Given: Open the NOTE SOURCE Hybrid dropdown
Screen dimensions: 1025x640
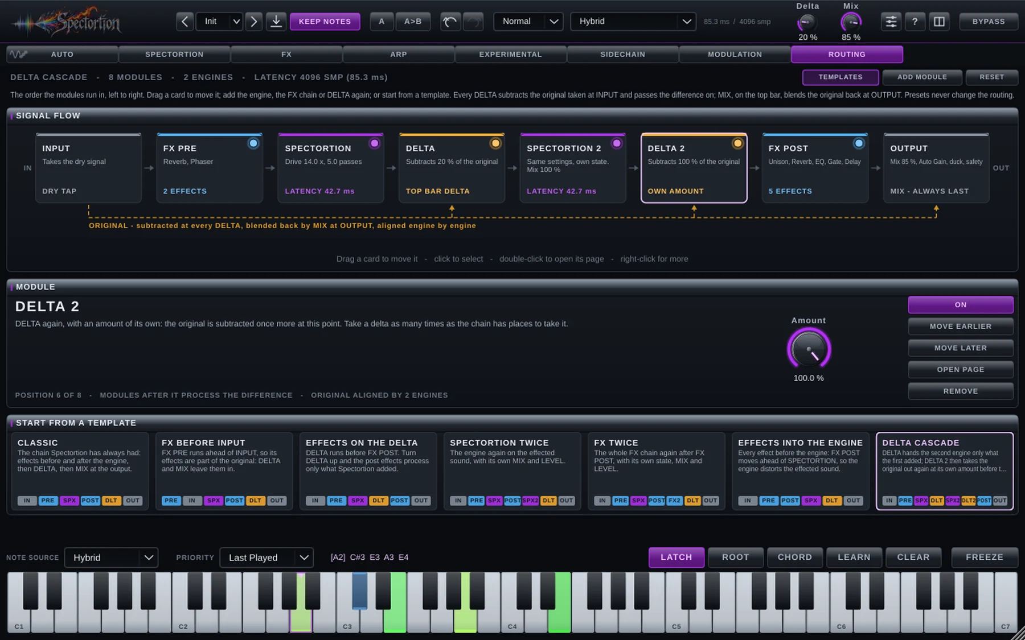Looking at the screenshot, I should [x=111, y=558].
